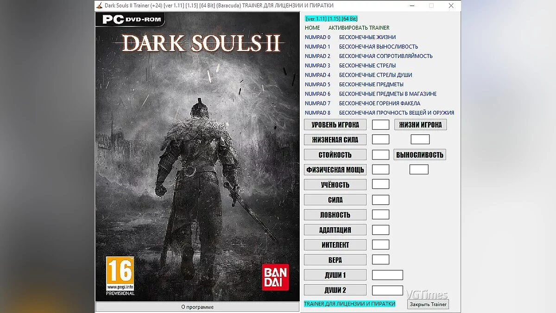This screenshot has width=556, height=313.
Task: Click the ВЫНОСЛИВОСТЬ button
Action: click(x=419, y=154)
